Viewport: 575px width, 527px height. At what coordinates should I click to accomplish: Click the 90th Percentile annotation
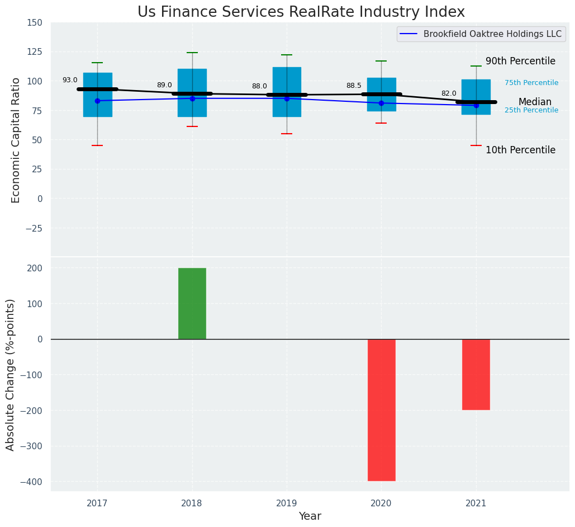tap(520, 62)
